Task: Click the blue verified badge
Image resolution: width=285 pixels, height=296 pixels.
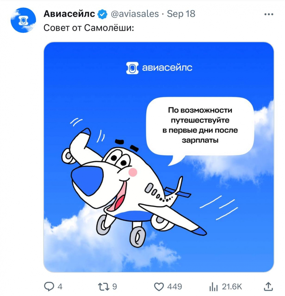Action: point(102,14)
